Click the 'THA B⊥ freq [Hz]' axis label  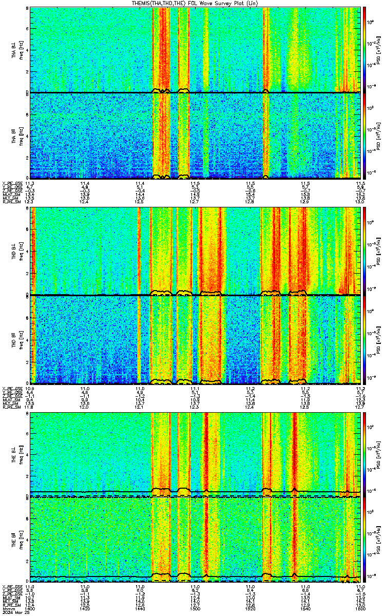17,49
